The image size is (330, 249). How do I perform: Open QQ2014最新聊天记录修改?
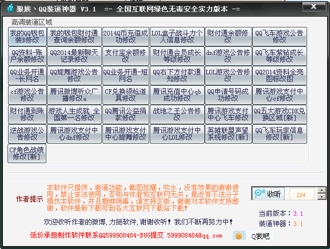pos(74,56)
